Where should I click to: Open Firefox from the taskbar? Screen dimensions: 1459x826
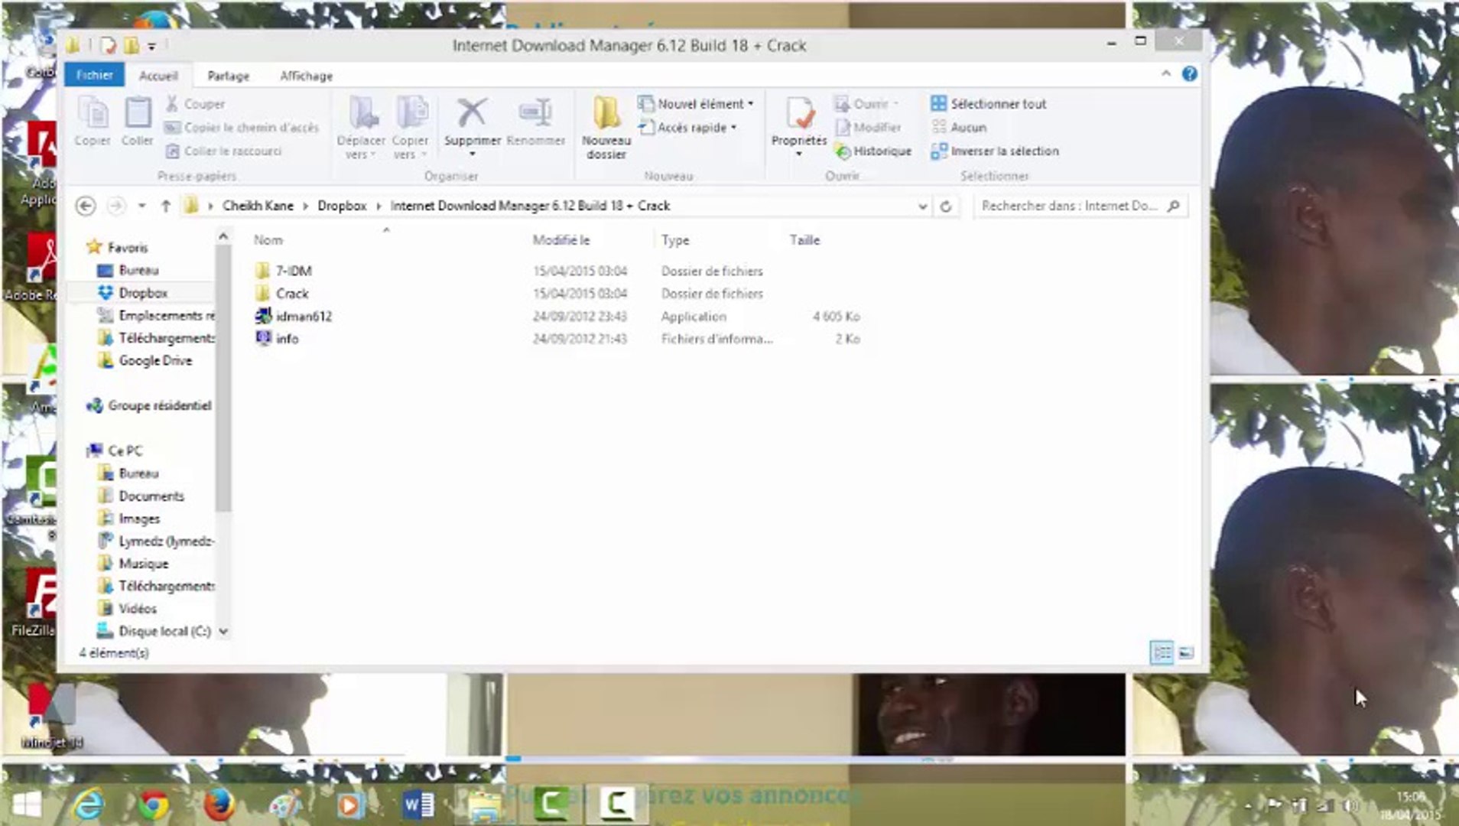[x=219, y=805]
